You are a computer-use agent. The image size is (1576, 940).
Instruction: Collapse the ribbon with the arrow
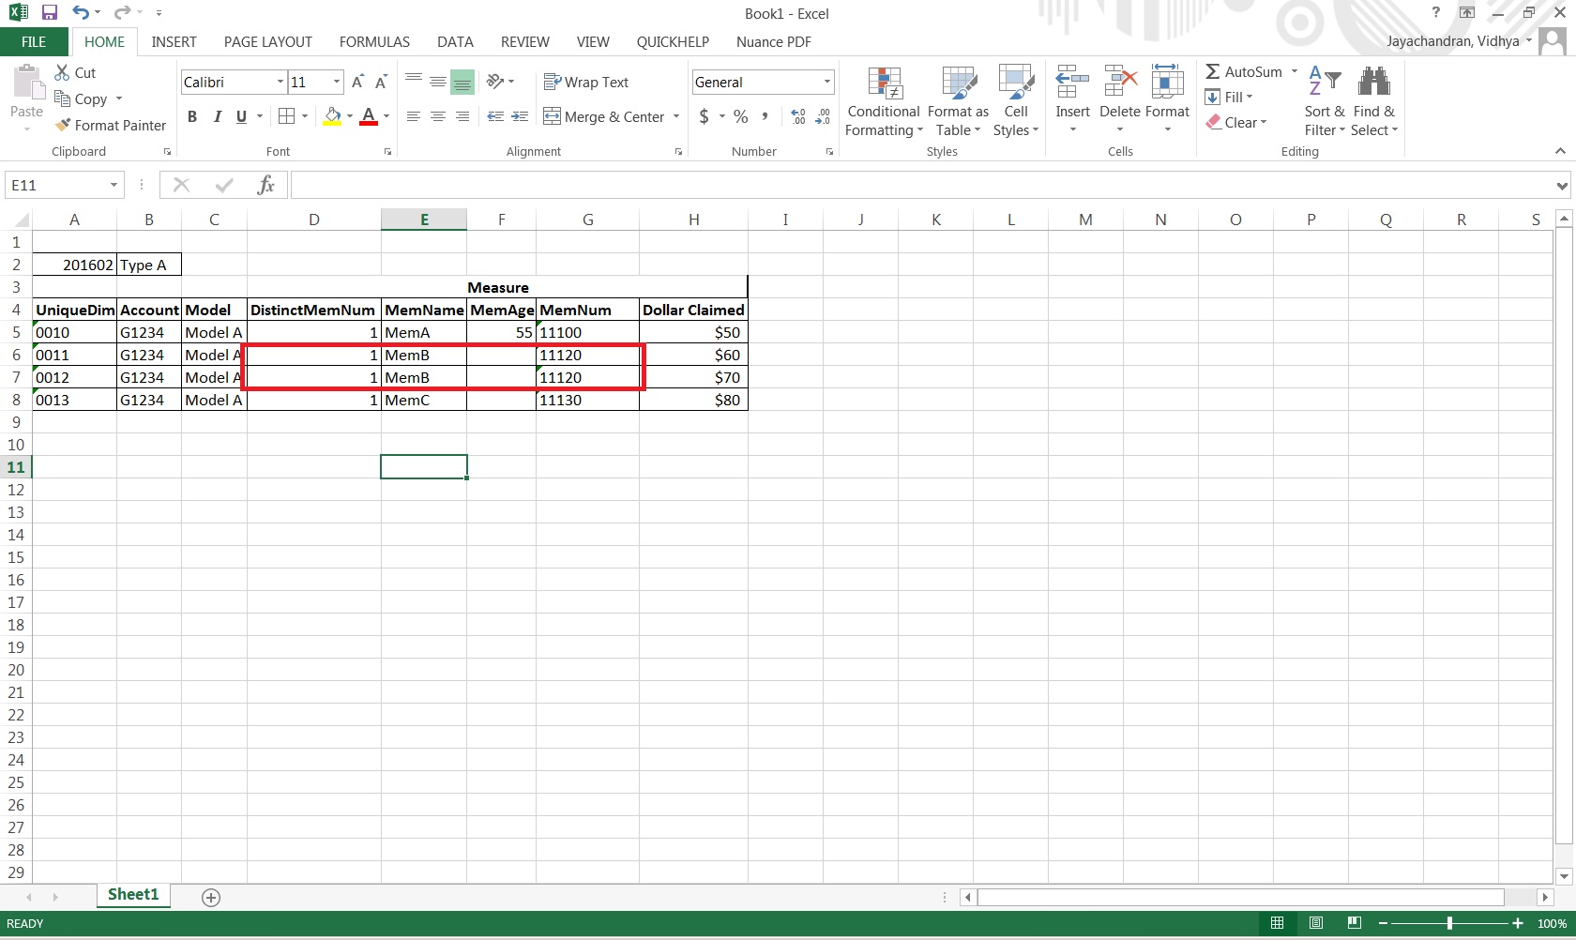[1560, 151]
